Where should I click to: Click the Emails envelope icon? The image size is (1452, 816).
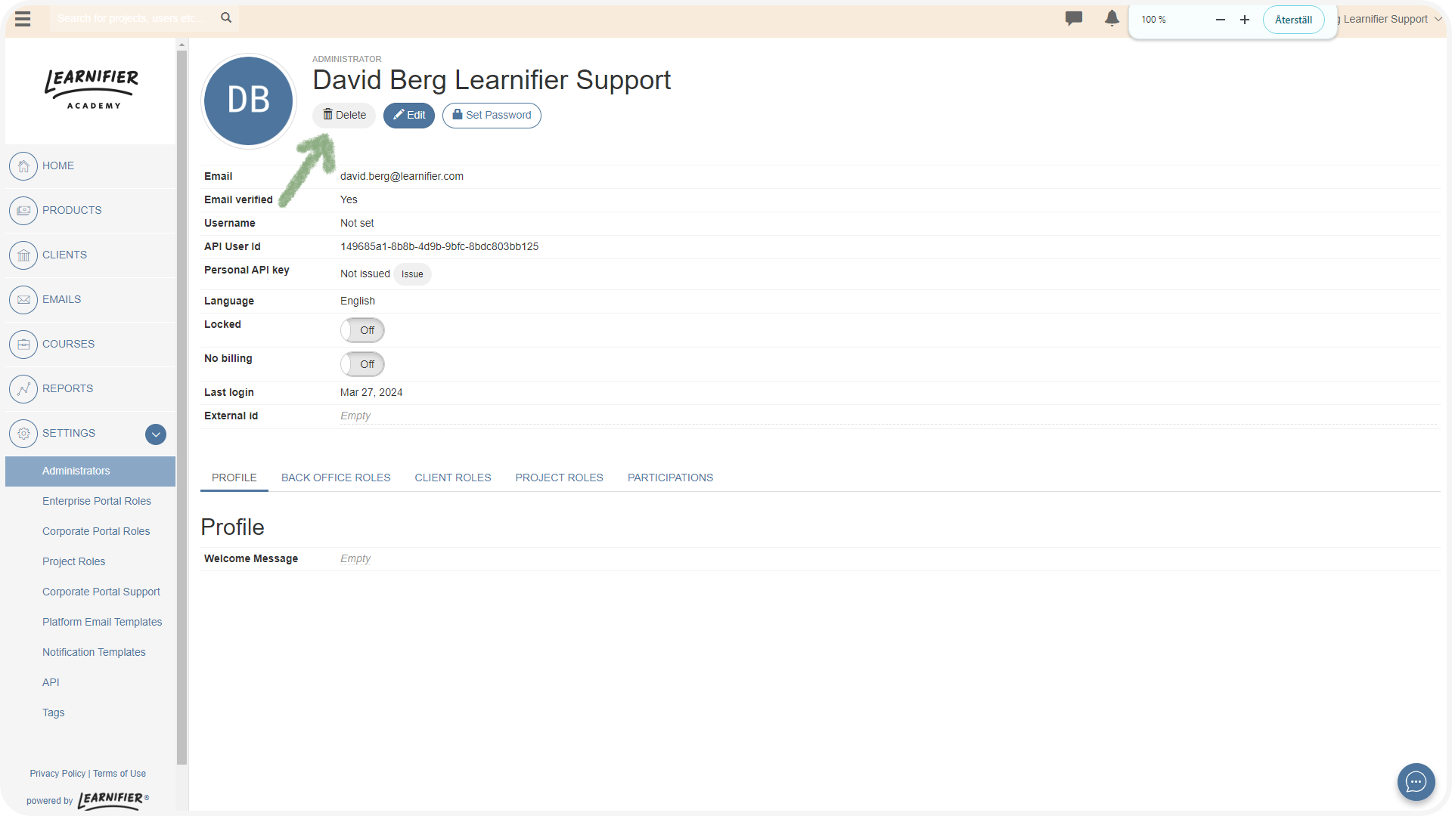tap(23, 300)
